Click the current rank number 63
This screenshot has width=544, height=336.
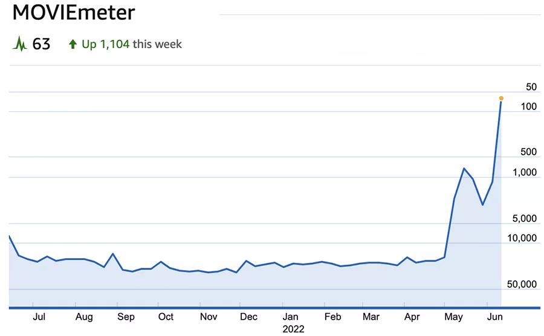(x=42, y=44)
